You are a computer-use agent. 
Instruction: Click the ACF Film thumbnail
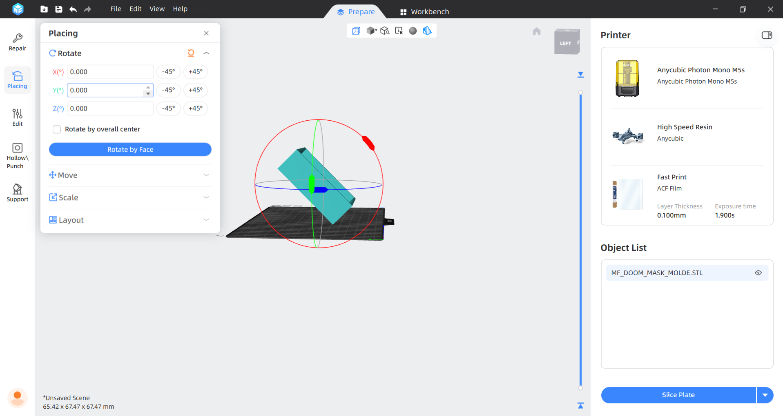coord(627,194)
